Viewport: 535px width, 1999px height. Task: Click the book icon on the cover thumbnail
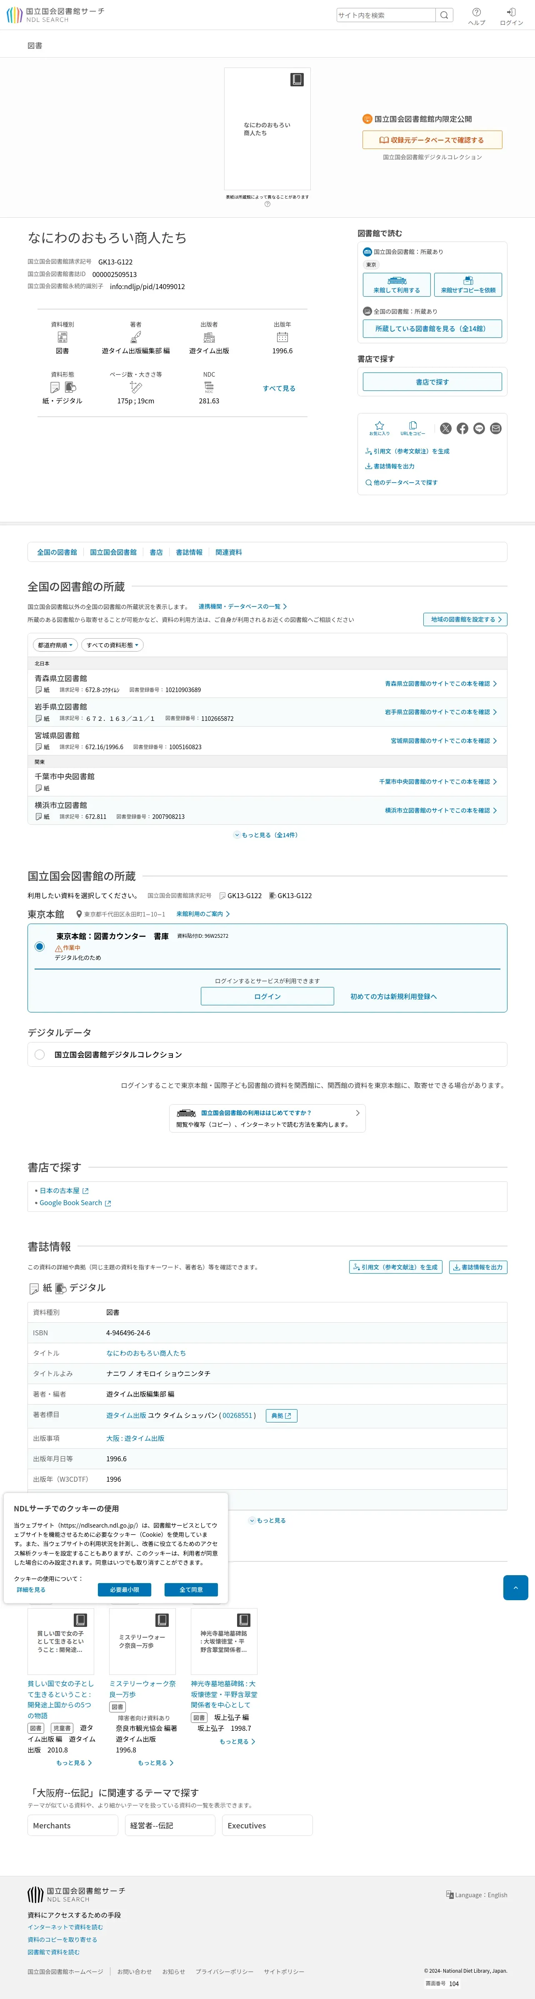(297, 80)
